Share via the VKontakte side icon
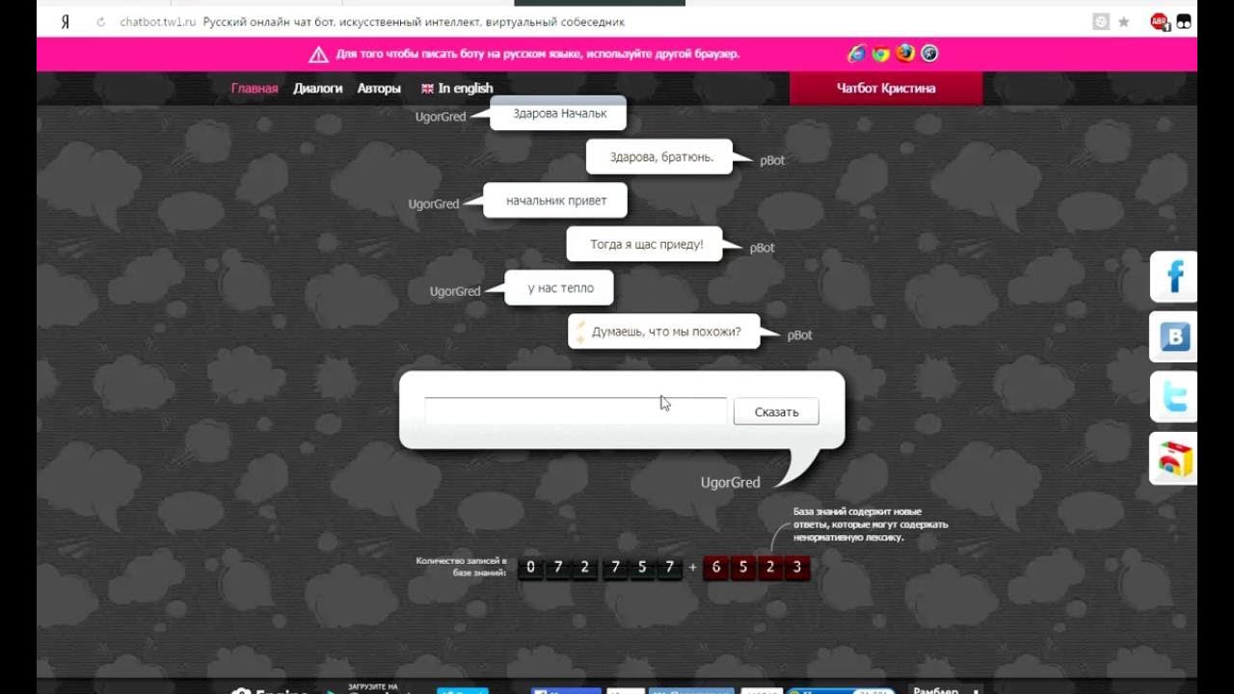Viewport: 1234px width, 694px height. 1174,337
